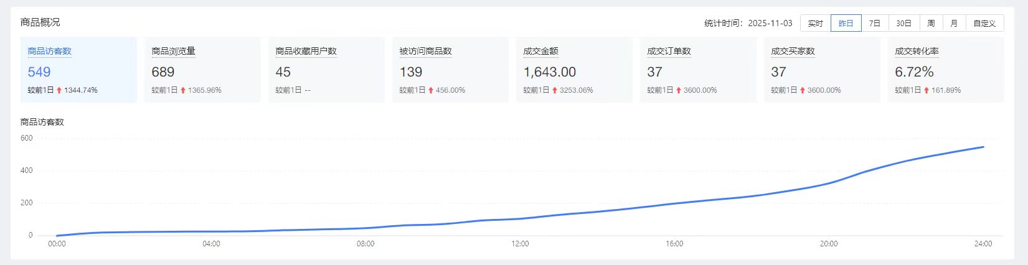Click the red up arrow beside 456.00%
This screenshot has width=1028, height=265.
(431, 90)
